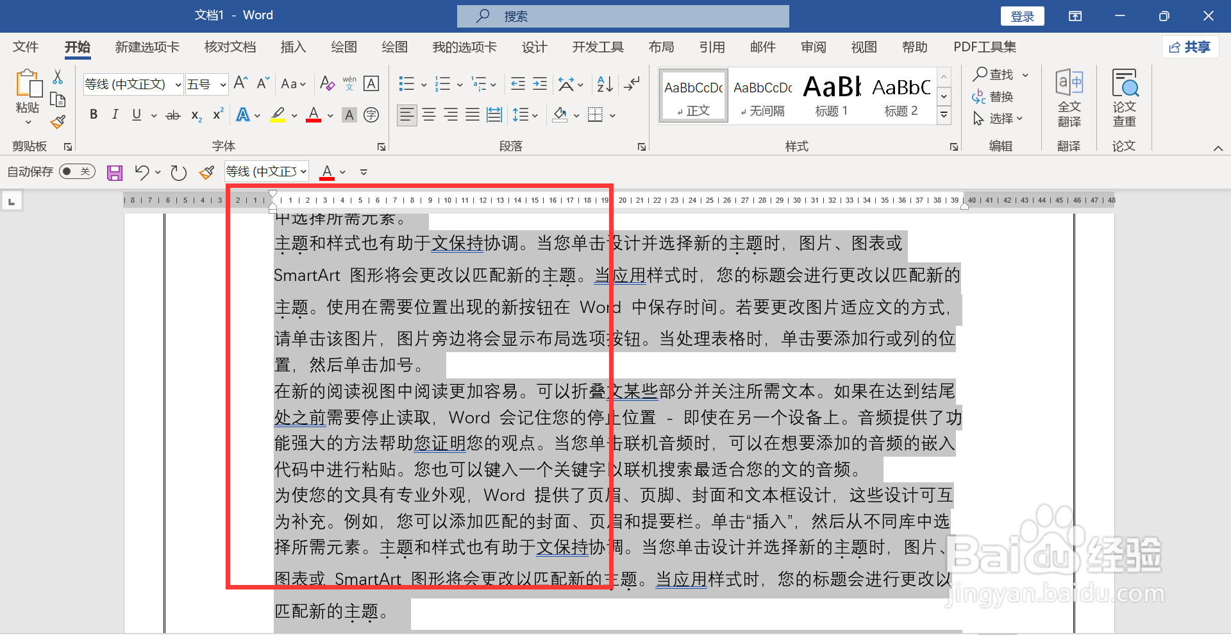This screenshot has height=635, width=1231.
Task: Expand the numbered list options
Action: (460, 84)
